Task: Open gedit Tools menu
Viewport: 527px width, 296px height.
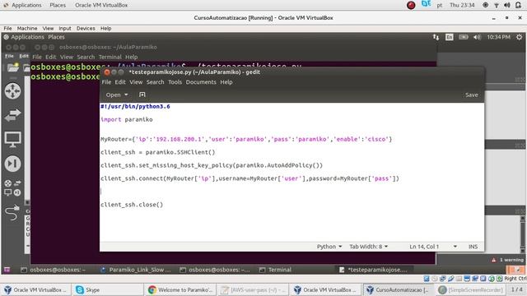Action: [x=175, y=82]
